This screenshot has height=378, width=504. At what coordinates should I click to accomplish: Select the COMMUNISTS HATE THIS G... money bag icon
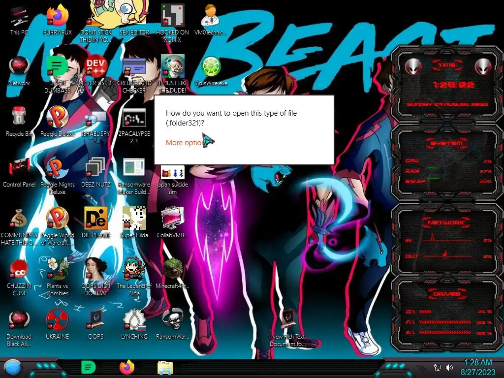pos(19,227)
